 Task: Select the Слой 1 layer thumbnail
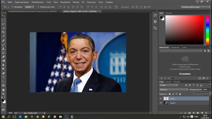(x=166, y=99)
